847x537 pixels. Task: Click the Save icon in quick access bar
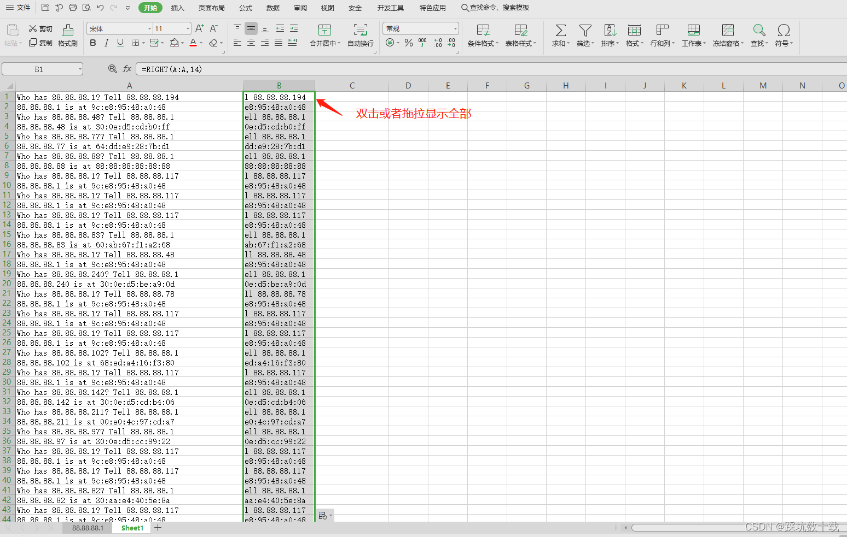point(45,8)
